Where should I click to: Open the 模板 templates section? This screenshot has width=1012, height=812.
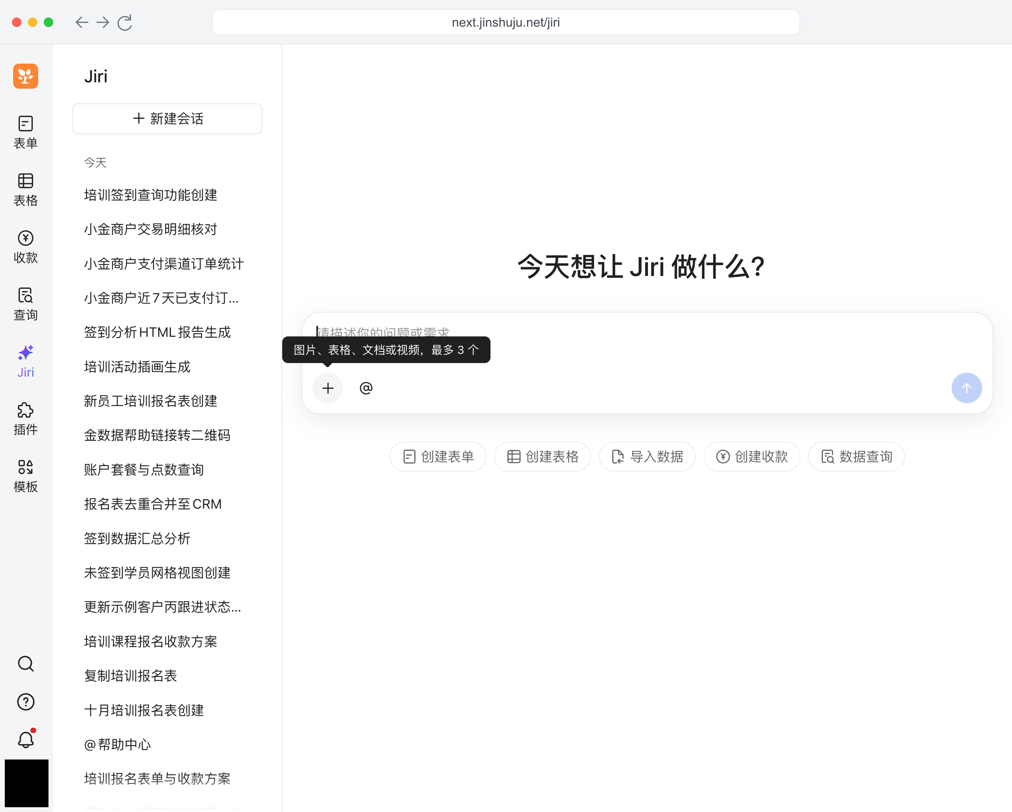point(25,476)
